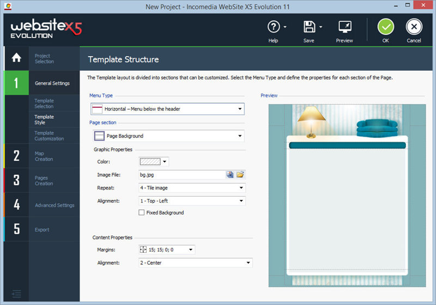Viewport: 436px width, 305px height.
Task: Open the Repeat Tile image dropdown
Action: click(191, 188)
